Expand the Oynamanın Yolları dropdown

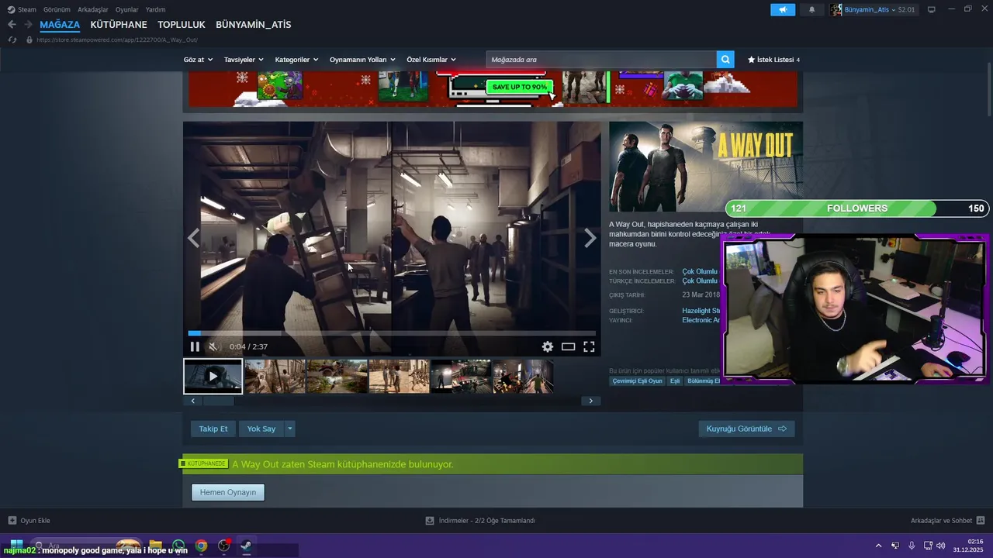tap(362, 60)
